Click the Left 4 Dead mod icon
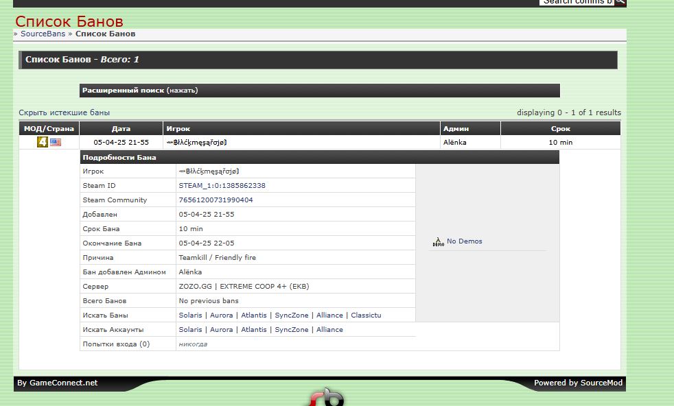Screen dimensions: 674x406 pyautogui.click(x=43, y=142)
